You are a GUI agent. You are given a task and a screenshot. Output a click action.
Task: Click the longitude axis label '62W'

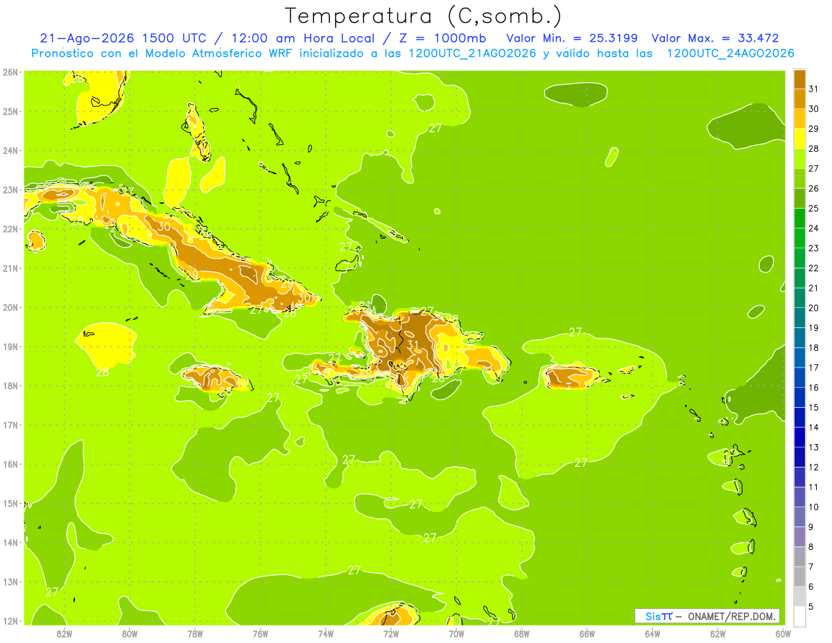pos(718,633)
